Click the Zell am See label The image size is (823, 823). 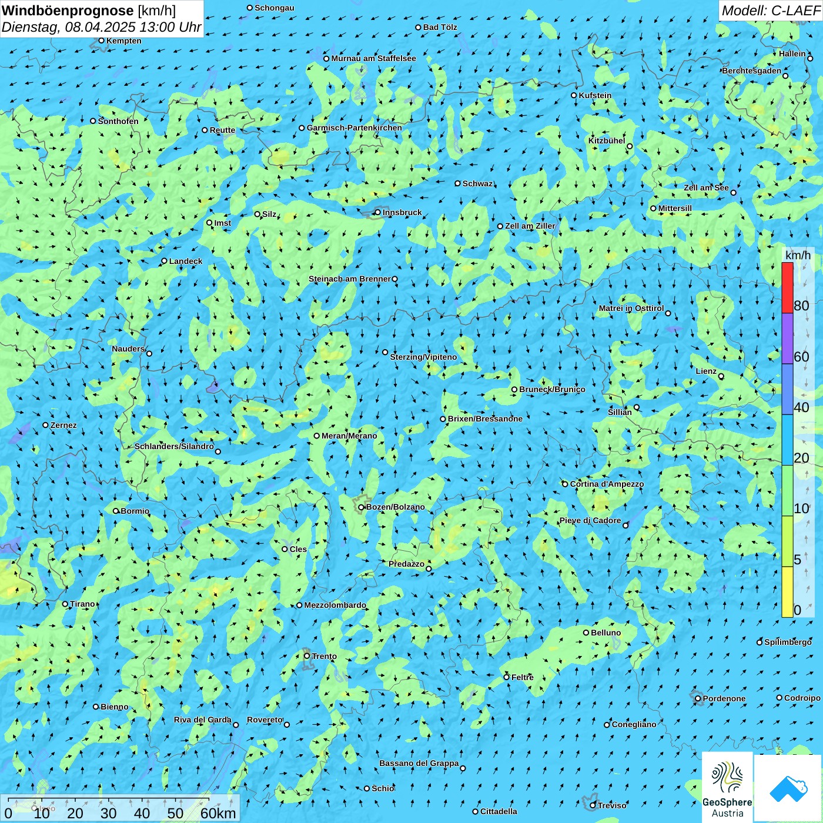click(706, 188)
